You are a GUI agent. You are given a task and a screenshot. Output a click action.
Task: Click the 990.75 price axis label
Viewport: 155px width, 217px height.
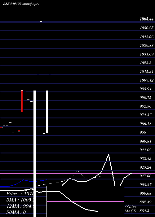(x=145, y=98)
